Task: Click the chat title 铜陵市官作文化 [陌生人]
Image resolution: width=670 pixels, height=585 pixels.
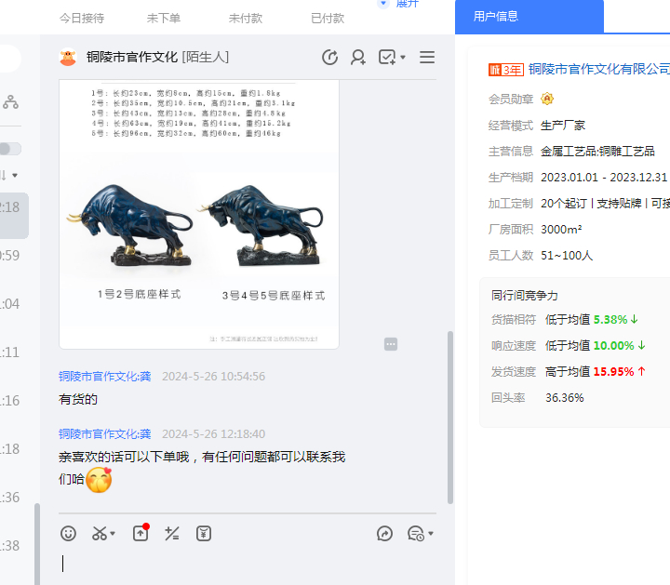Action: (157, 58)
